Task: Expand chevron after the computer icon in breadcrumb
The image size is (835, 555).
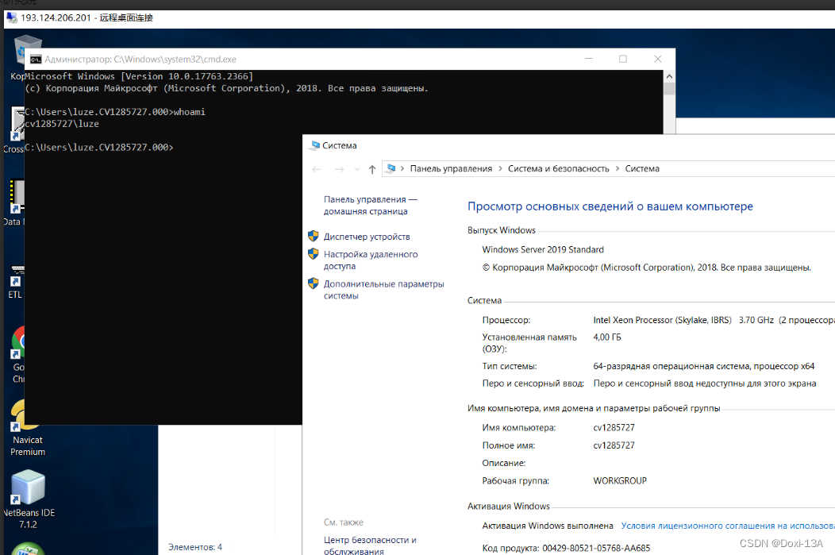Action: coord(402,168)
